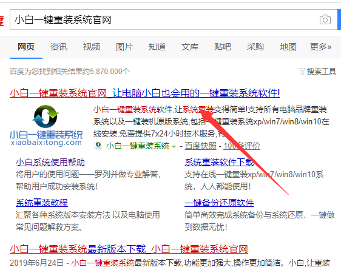
Task: Click the camera image search icon
Action: [x=325, y=20]
